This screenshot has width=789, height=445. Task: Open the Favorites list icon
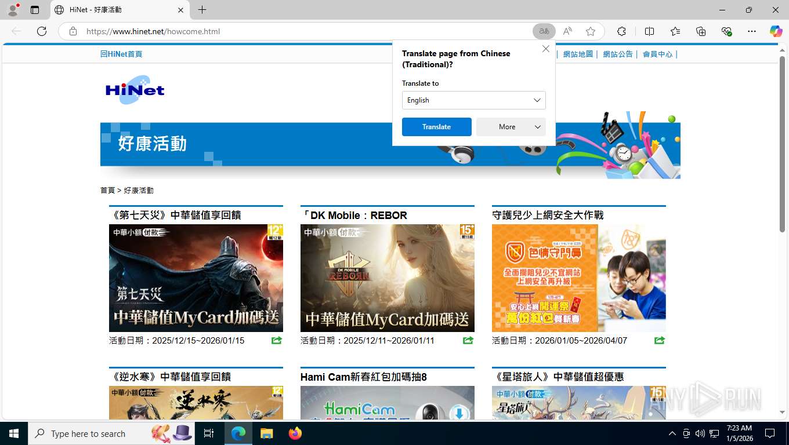[x=675, y=31]
